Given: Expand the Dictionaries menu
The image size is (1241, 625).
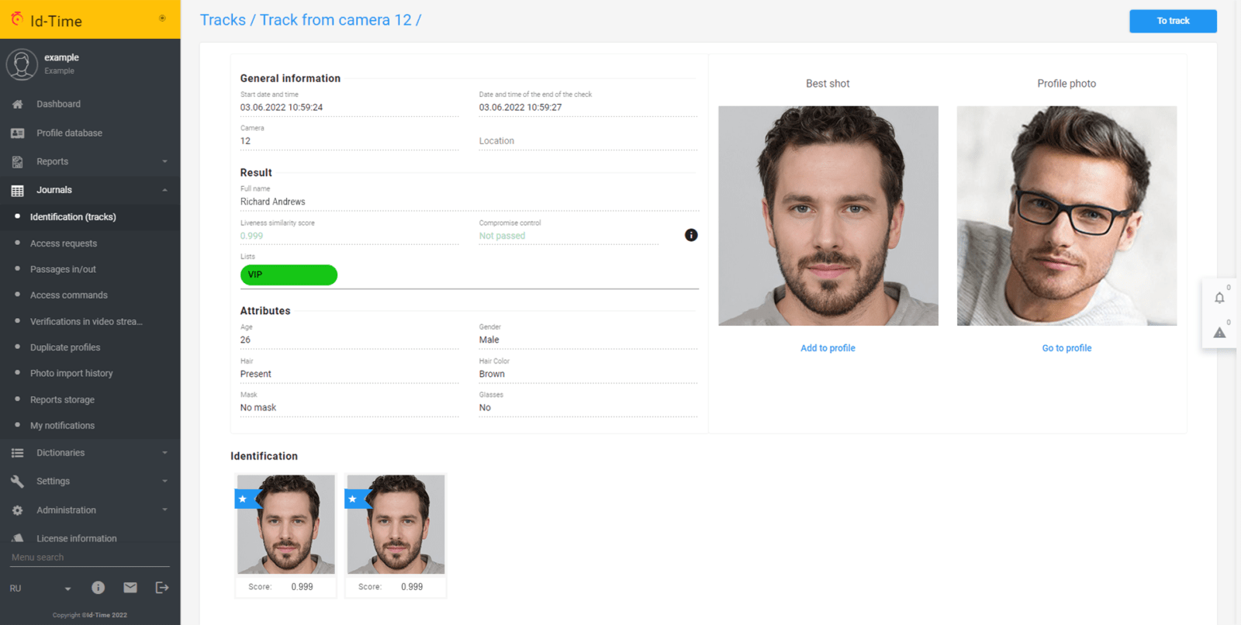Looking at the screenshot, I should click(x=164, y=453).
